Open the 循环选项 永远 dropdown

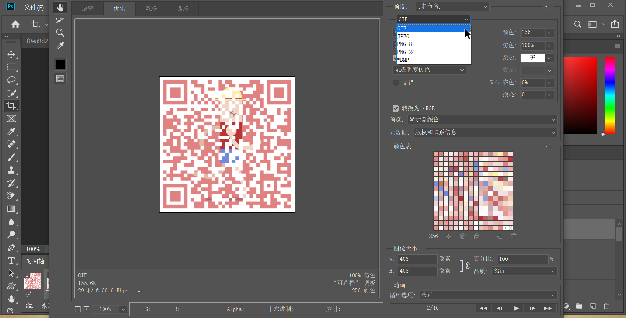(x=488, y=295)
